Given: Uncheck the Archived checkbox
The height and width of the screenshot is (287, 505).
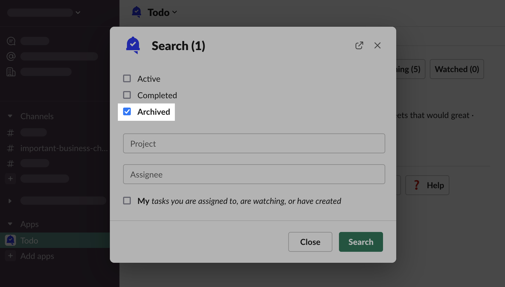Looking at the screenshot, I should [127, 111].
